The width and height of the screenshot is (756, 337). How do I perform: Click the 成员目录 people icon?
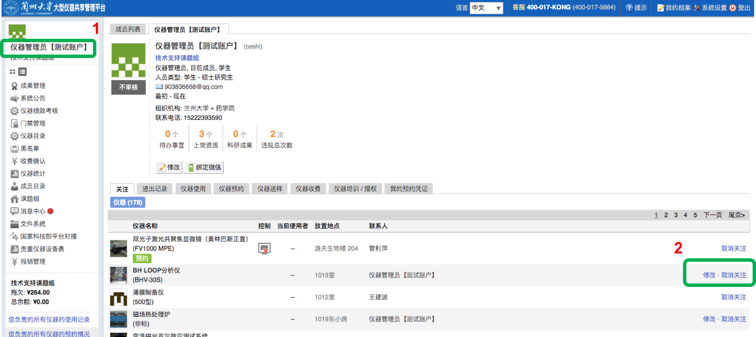14,186
